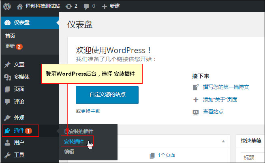Click the 工具 wrench icon
265x163 pixels.
pos(7,155)
